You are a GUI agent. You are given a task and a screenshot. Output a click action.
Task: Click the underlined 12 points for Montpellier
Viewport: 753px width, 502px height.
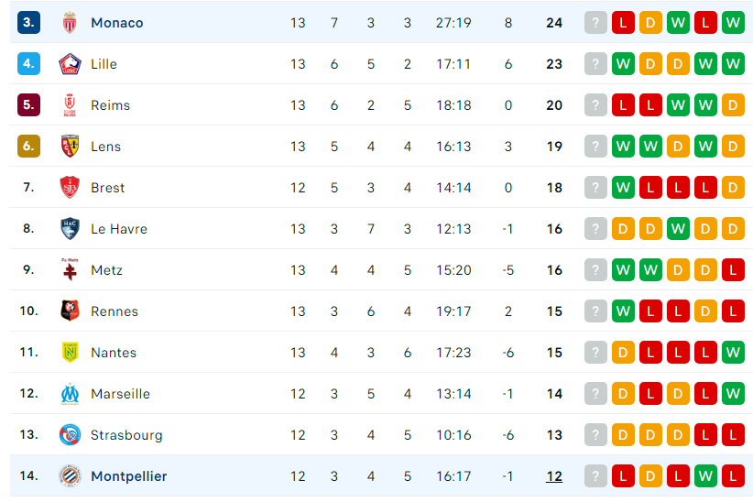click(x=554, y=476)
